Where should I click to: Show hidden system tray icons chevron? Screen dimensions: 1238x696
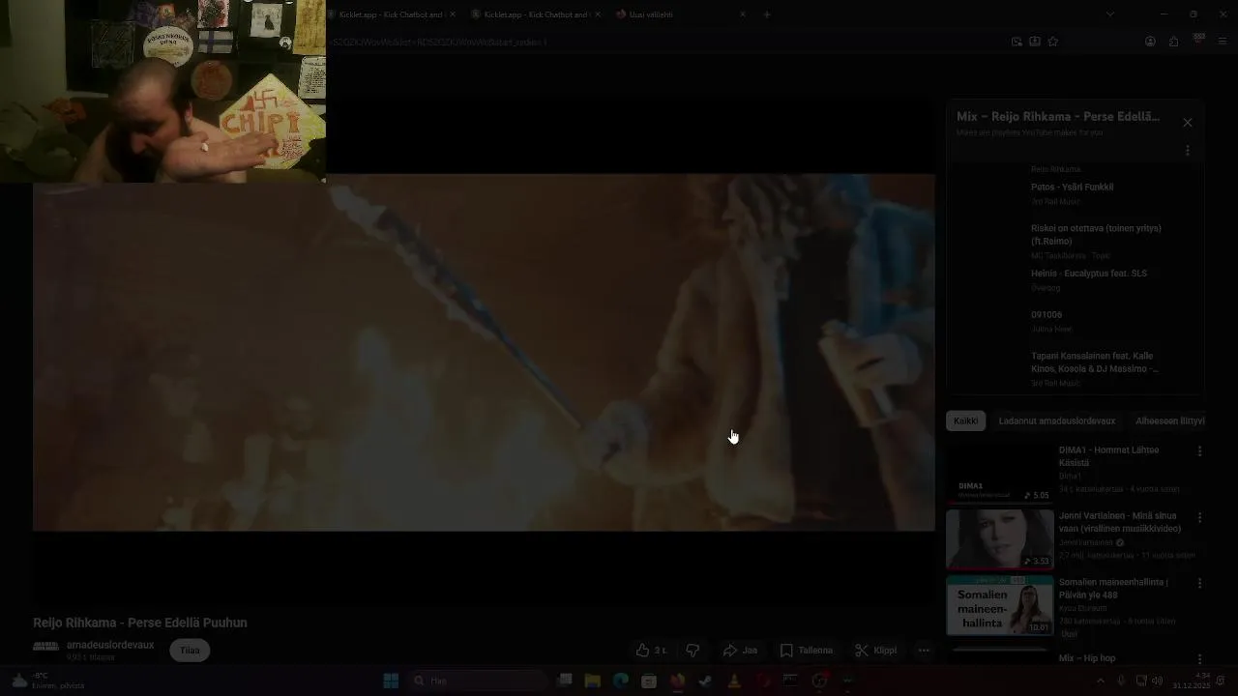1100,681
